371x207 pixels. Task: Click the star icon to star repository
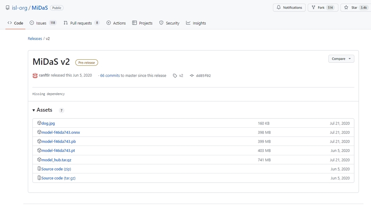(x=346, y=7)
